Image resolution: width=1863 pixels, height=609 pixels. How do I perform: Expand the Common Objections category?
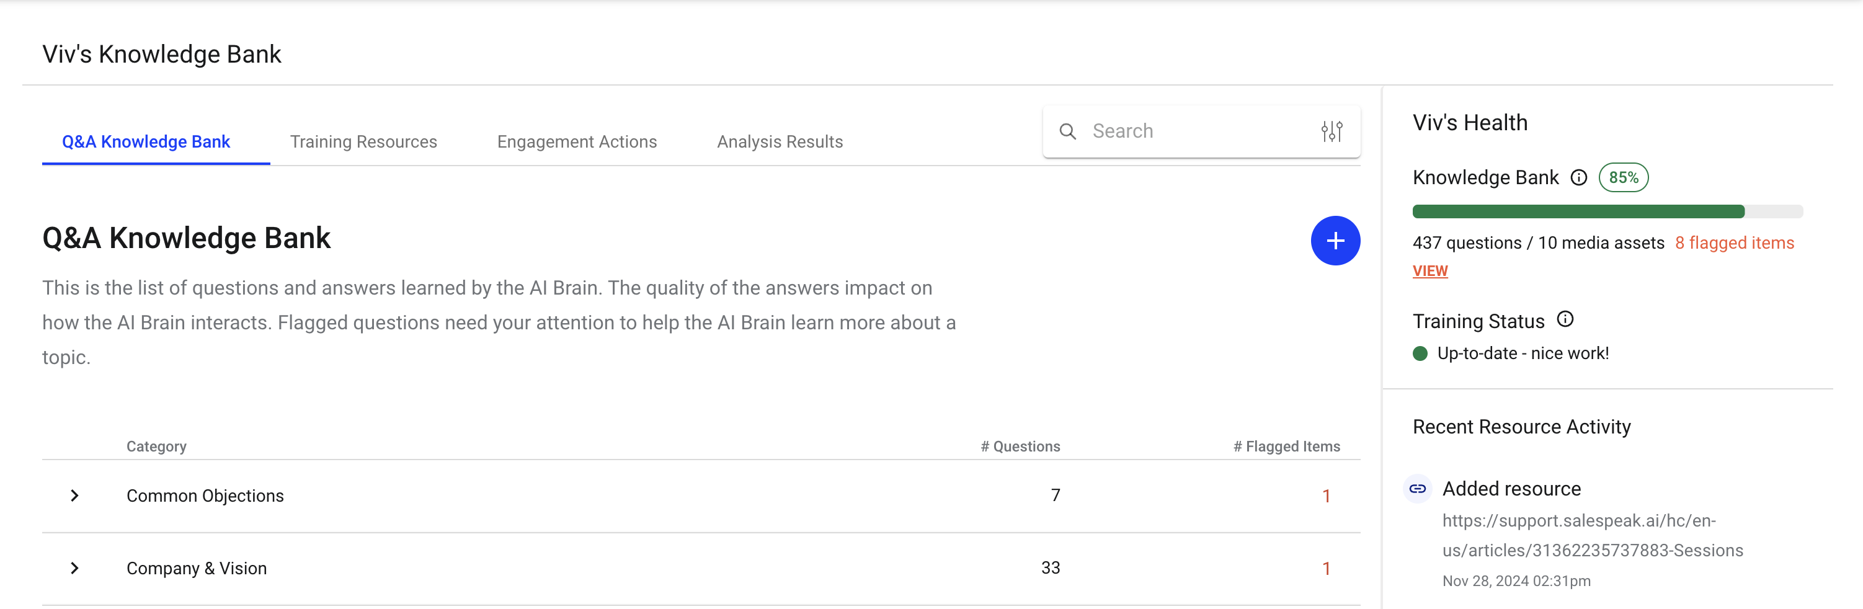point(74,496)
